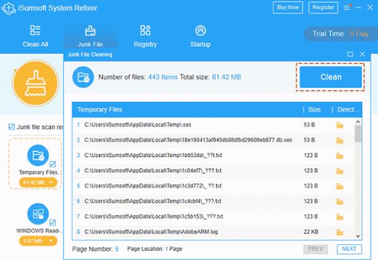This screenshot has width=378, height=260.
Task: Go to NEXT page of file list
Action: click(x=350, y=249)
